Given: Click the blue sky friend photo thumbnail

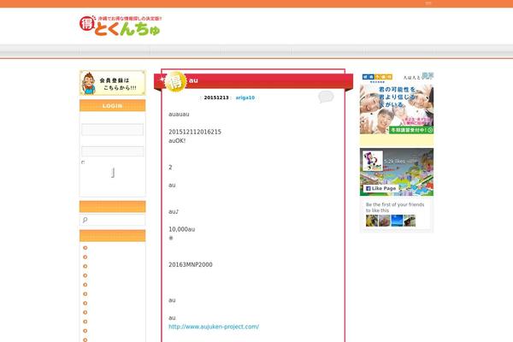Looking at the screenshot, I should coord(397,221).
